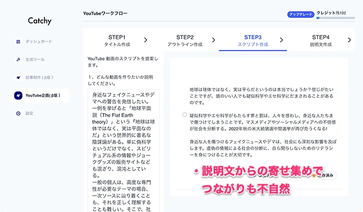Open the ダッシュボード dashboard icon
This screenshot has height=212, width=363.
[x=18, y=41]
